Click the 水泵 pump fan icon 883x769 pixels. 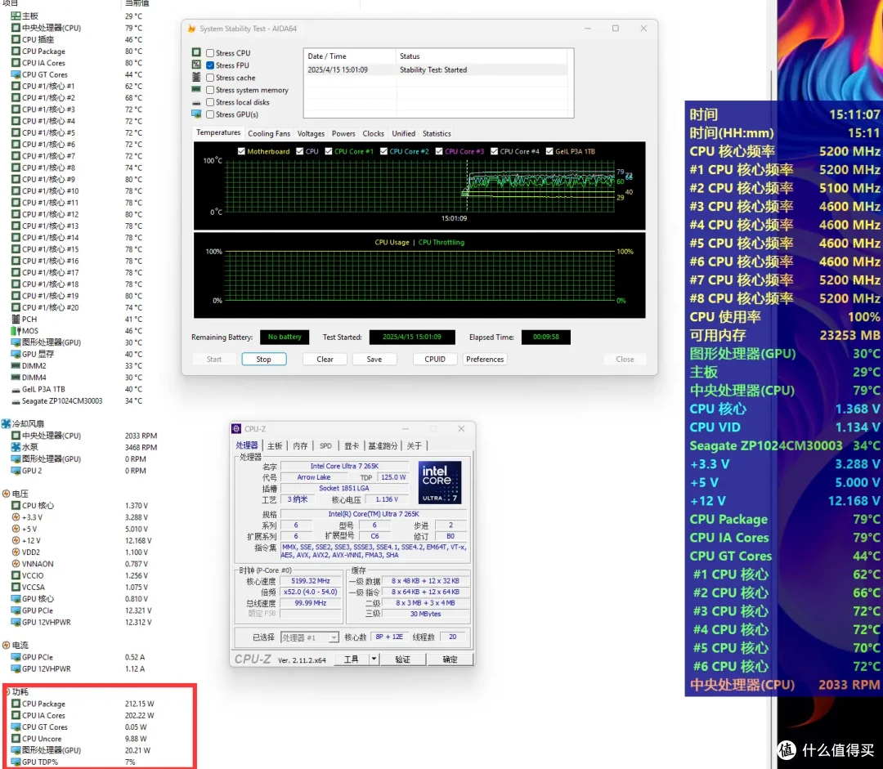click(x=16, y=447)
